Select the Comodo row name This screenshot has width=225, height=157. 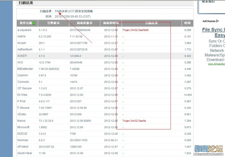pos(23,82)
